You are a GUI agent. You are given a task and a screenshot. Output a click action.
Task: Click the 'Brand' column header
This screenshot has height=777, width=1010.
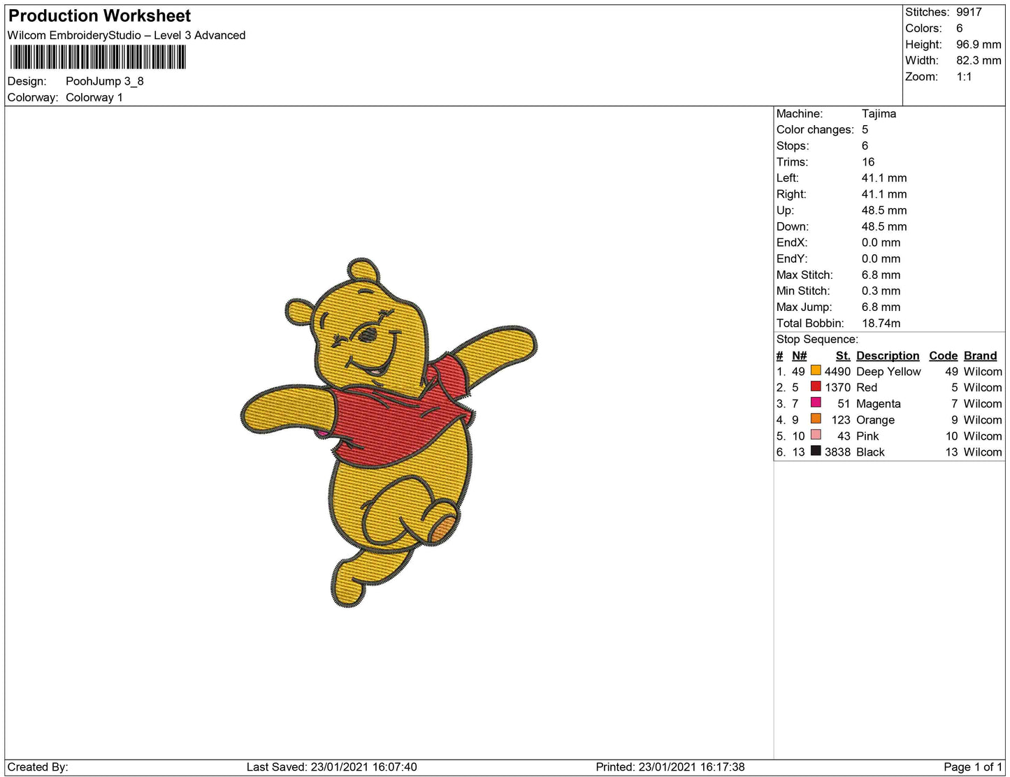pyautogui.click(x=980, y=356)
